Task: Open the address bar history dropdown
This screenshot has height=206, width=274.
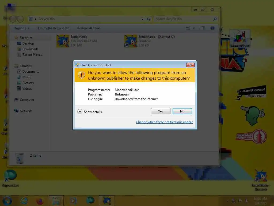Action: pyautogui.click(x=142, y=19)
